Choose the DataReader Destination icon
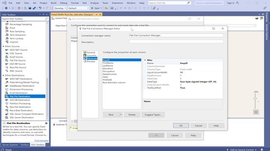The width and height of the screenshot is (270, 151). click(7, 86)
